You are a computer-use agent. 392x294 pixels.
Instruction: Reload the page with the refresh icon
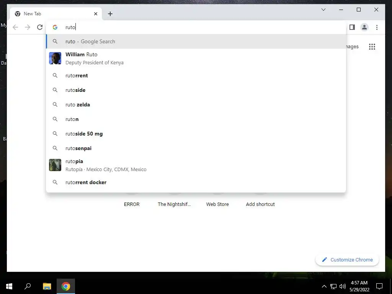pyautogui.click(x=40, y=27)
